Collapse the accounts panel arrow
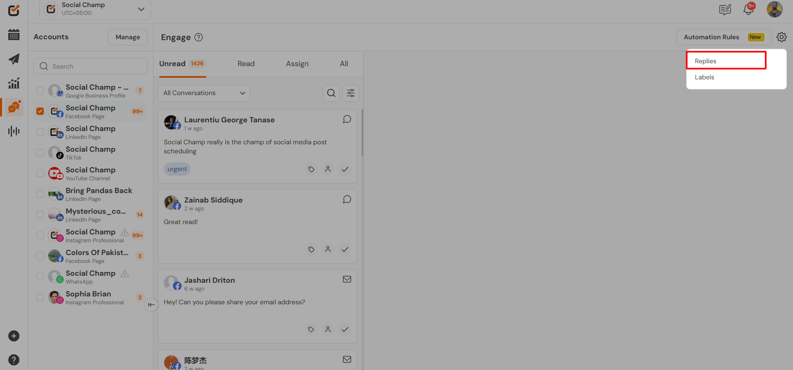 pyautogui.click(x=151, y=305)
